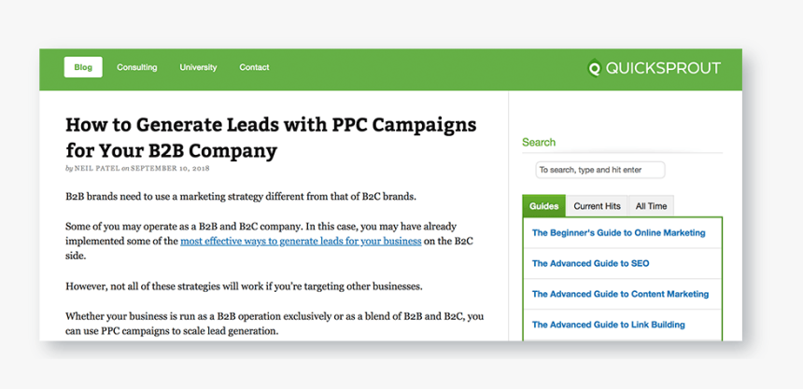Focus the search input field
The height and width of the screenshot is (389, 803).
click(600, 170)
